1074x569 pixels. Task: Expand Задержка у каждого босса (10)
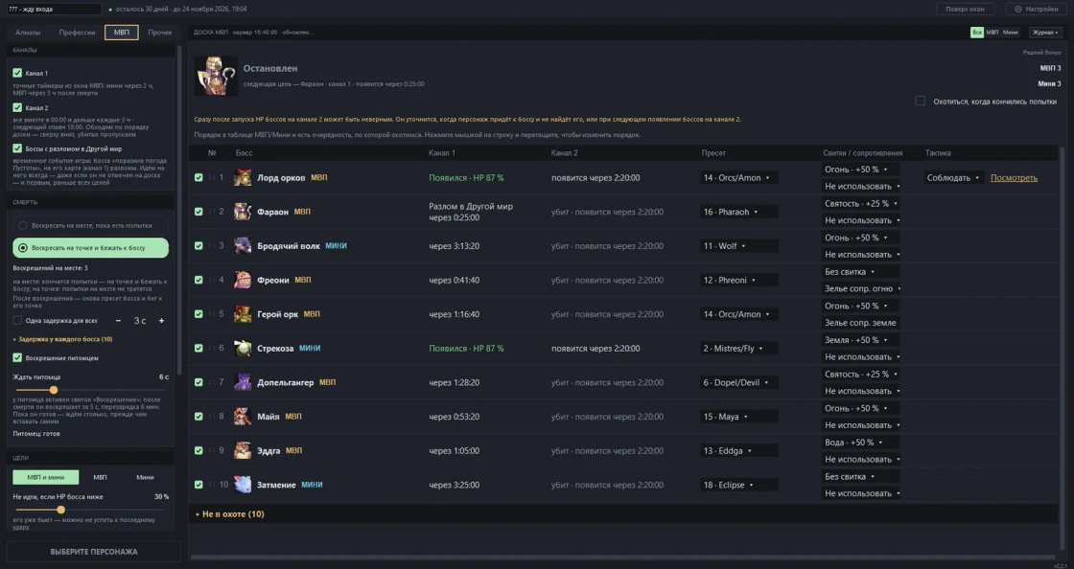tap(63, 339)
